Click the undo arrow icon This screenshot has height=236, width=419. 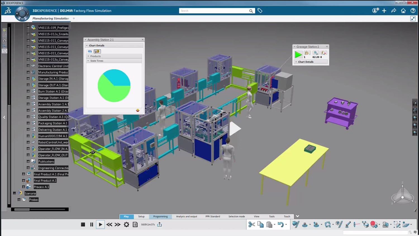point(281,225)
